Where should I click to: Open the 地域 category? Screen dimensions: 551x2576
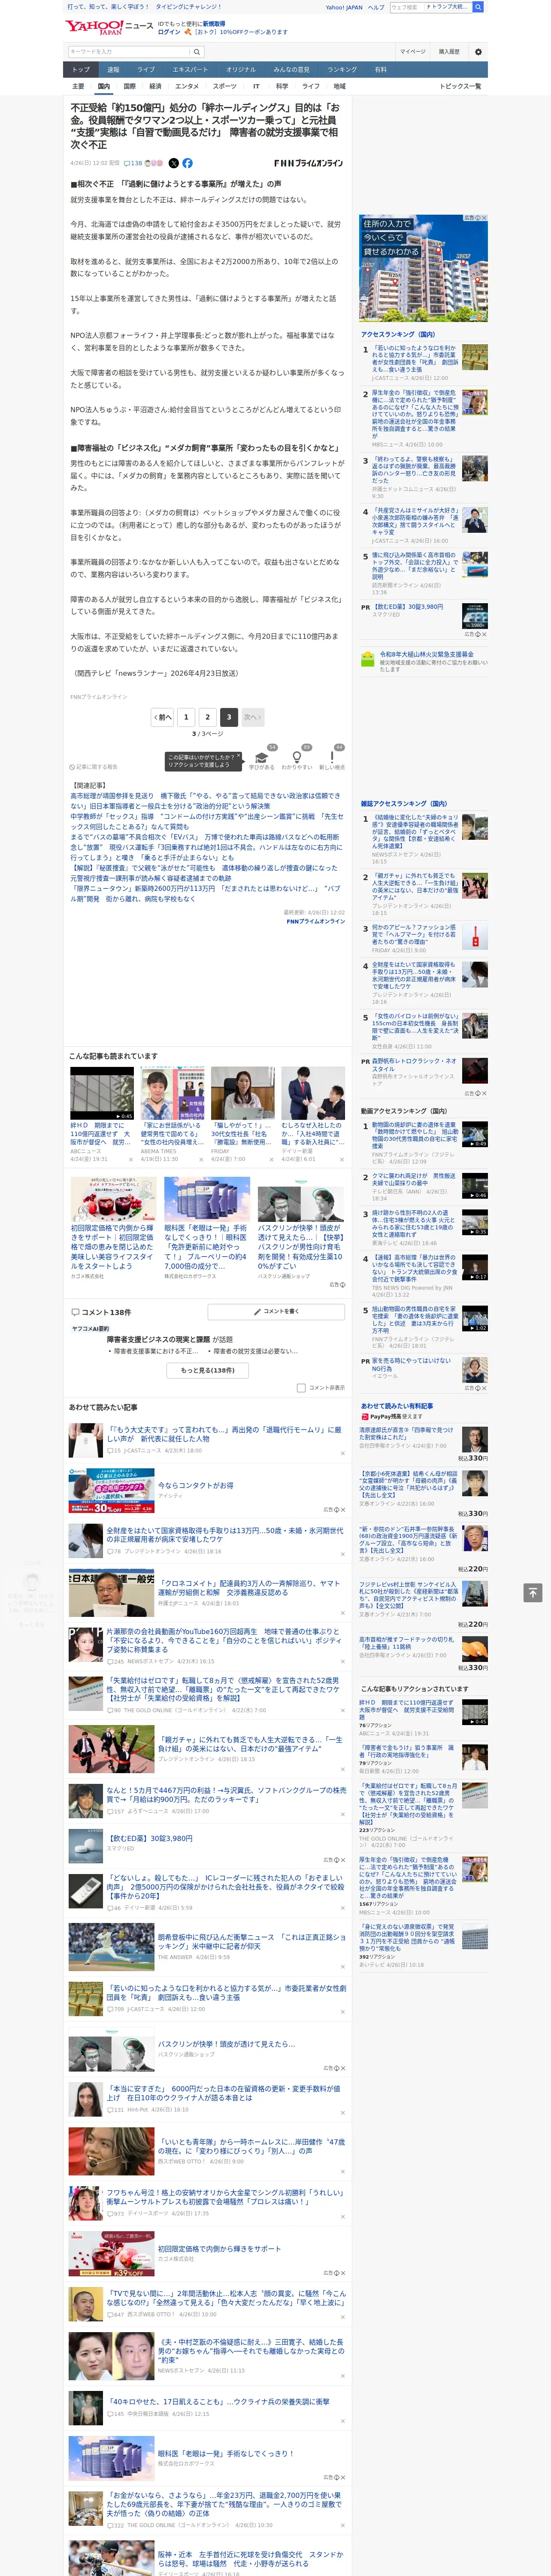coord(339,86)
